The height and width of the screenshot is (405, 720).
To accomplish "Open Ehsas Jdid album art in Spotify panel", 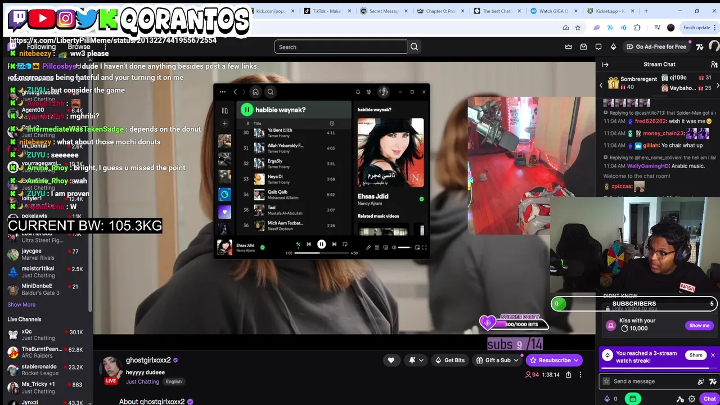I will (x=391, y=152).
